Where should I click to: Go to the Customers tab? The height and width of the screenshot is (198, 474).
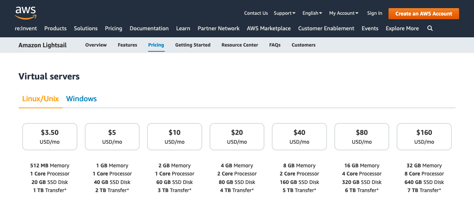303,45
